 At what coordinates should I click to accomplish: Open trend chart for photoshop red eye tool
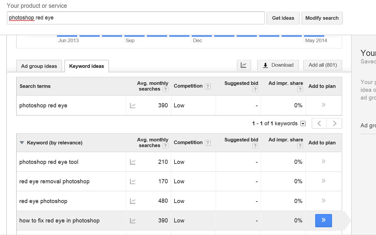coord(133,162)
